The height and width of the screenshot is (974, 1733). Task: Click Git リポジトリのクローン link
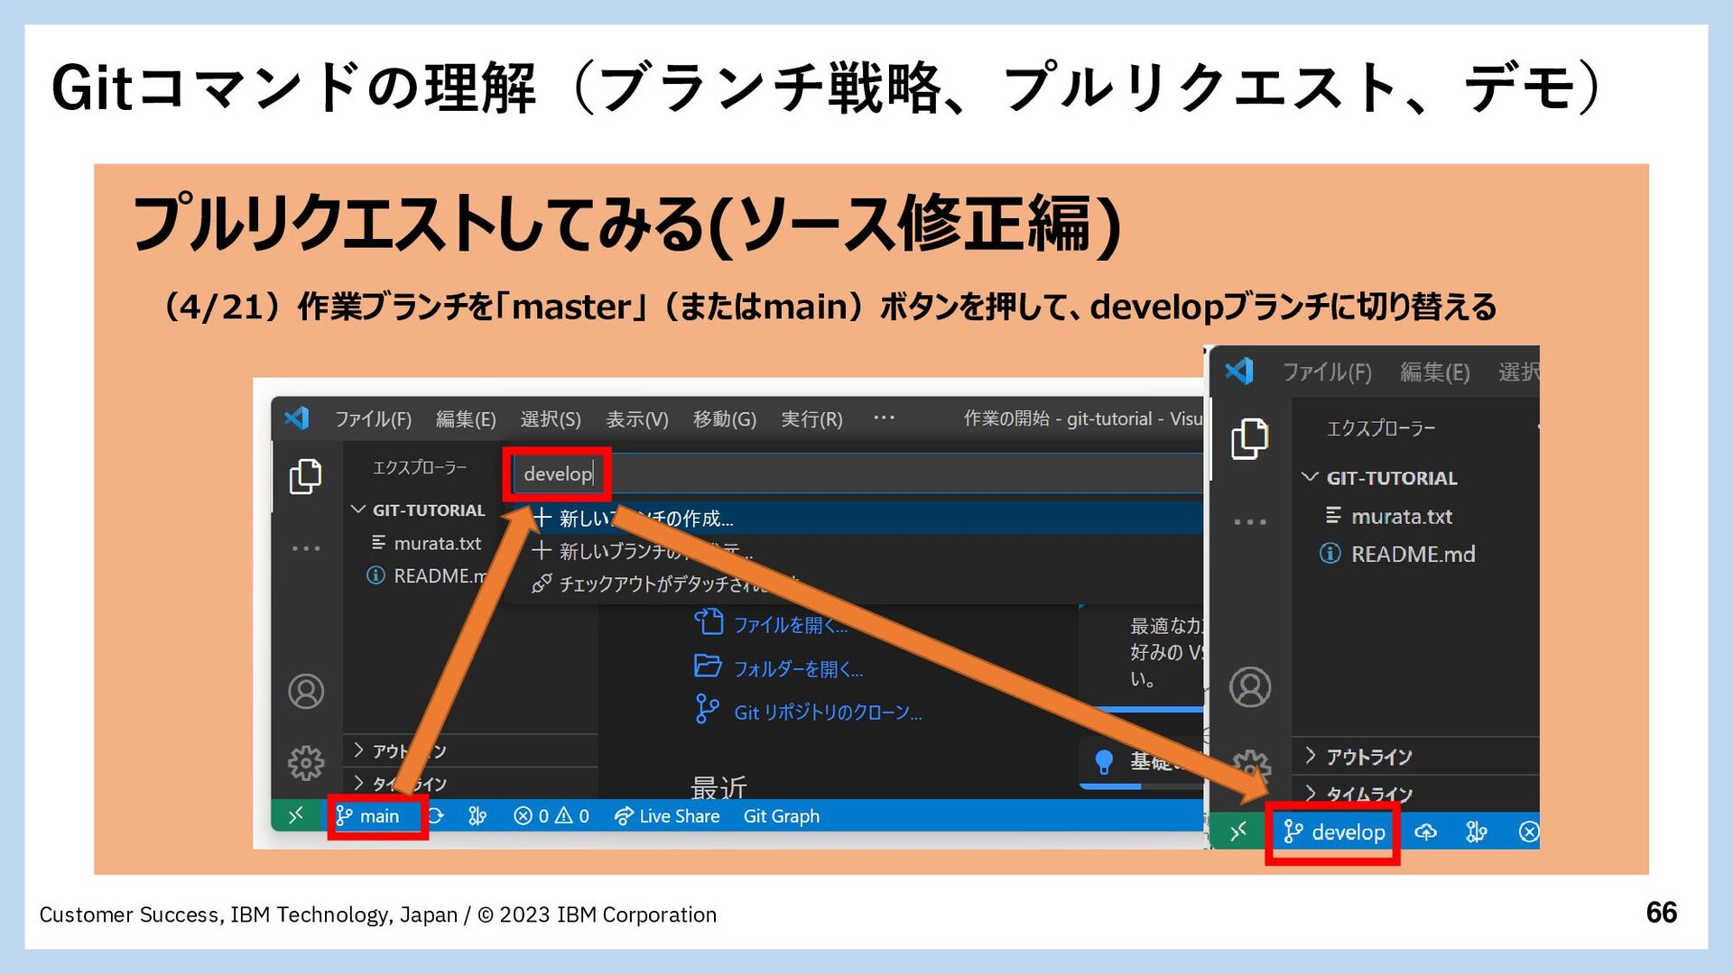pyautogui.click(x=808, y=712)
